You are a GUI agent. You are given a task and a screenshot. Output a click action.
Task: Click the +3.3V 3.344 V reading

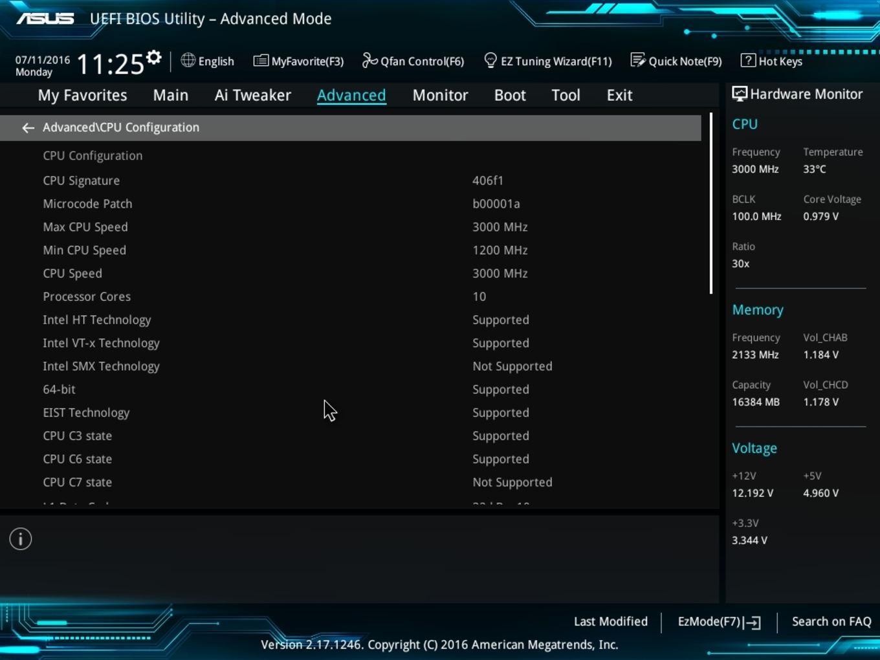[x=750, y=540]
